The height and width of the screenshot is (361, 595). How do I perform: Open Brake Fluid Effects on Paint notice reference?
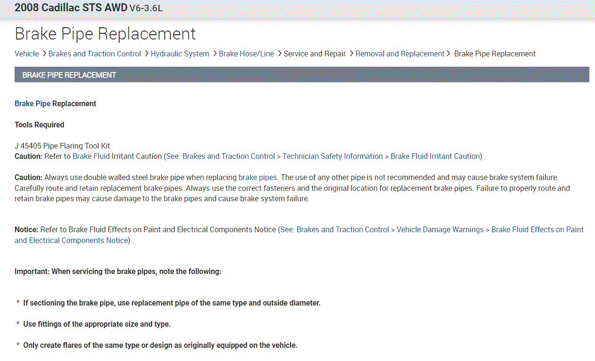[x=299, y=235]
